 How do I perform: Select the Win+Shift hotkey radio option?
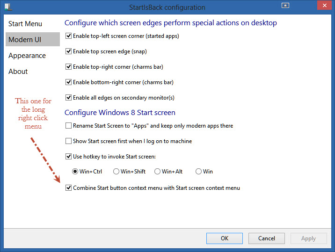coord(117,172)
